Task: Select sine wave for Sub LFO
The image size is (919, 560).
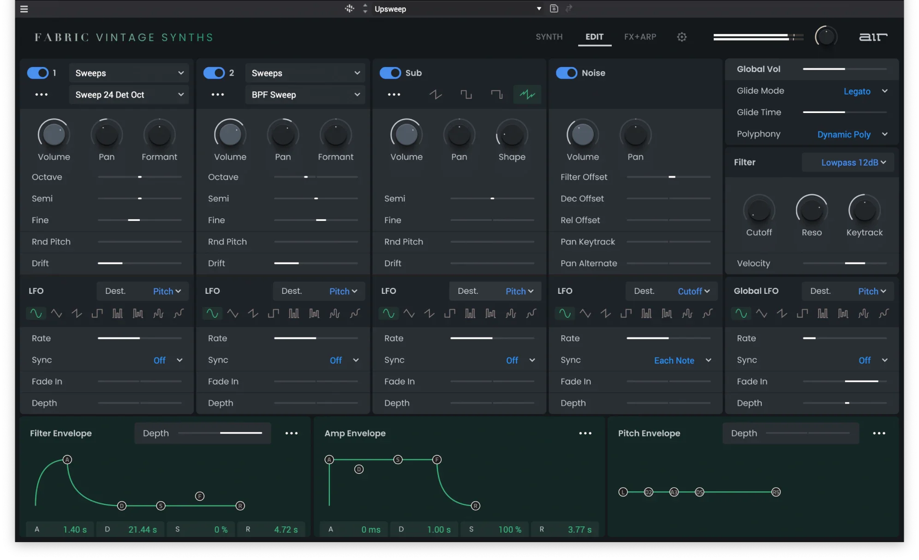Action: point(388,314)
